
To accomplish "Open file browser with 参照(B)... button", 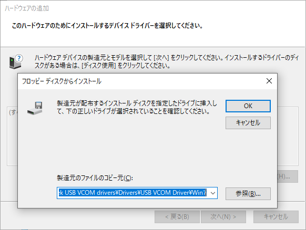I will [x=248, y=194].
